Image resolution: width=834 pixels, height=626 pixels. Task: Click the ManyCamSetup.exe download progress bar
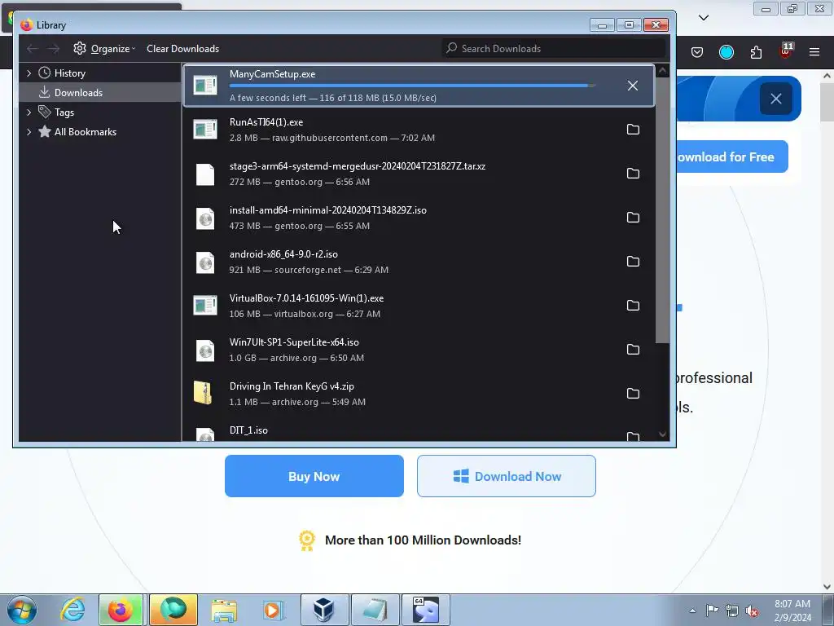pos(412,85)
